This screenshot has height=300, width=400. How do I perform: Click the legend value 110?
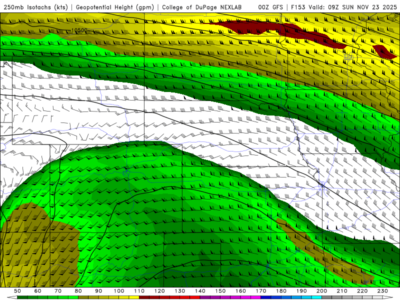pyautogui.click(x=139, y=291)
